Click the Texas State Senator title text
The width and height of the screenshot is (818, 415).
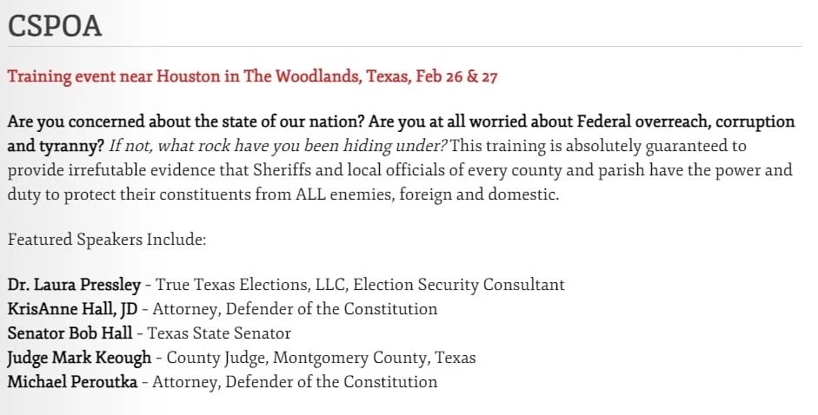(219, 333)
